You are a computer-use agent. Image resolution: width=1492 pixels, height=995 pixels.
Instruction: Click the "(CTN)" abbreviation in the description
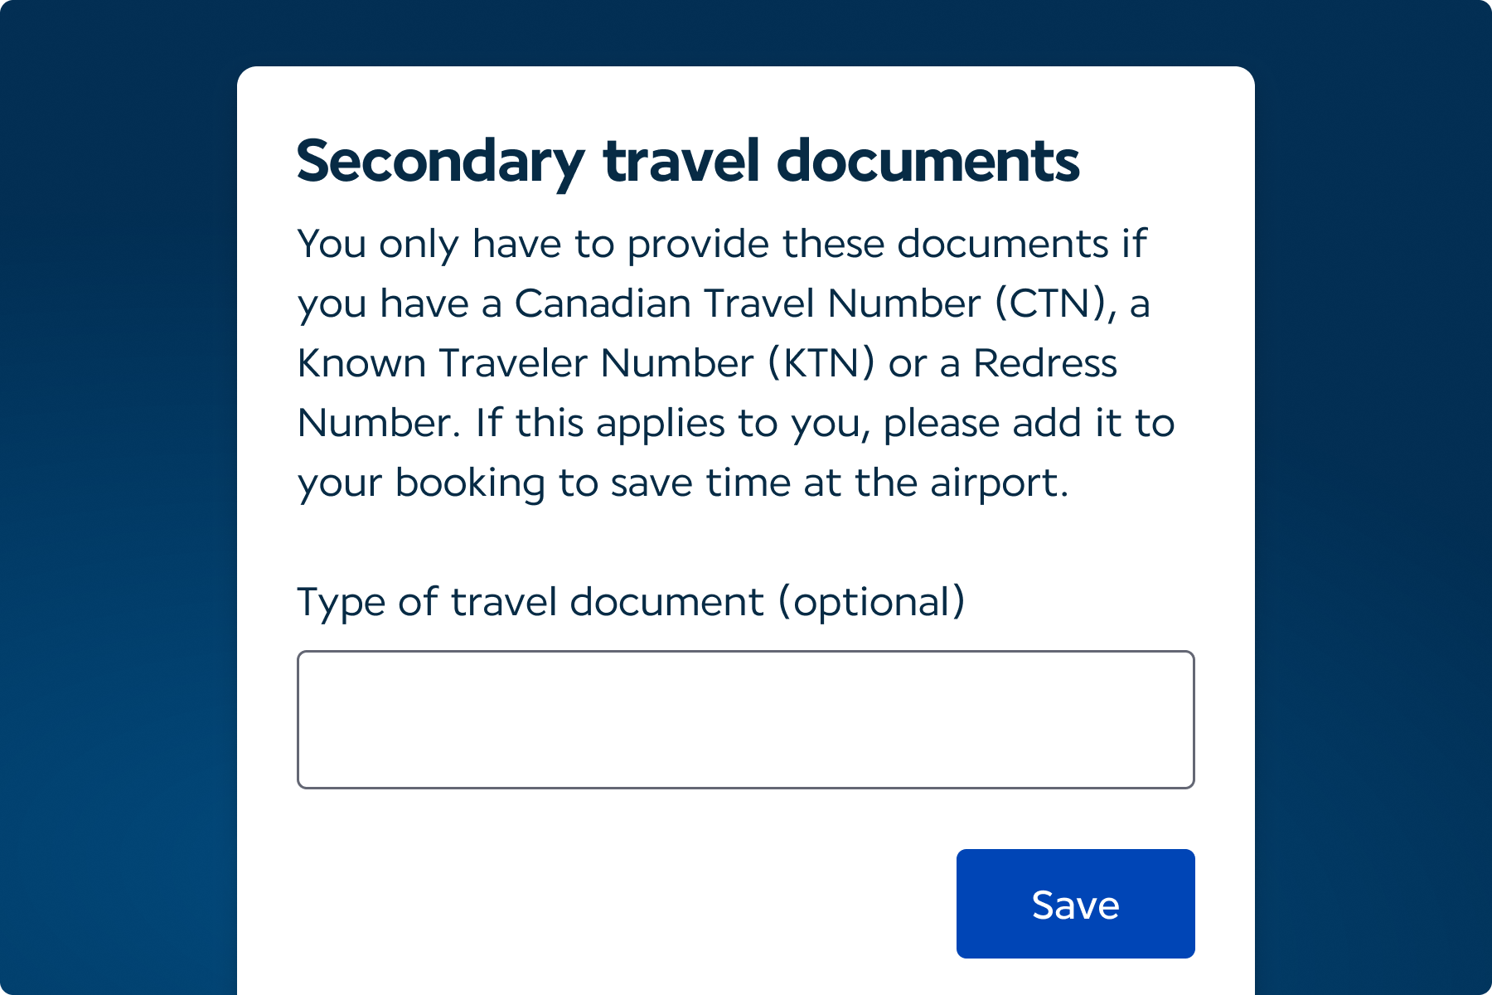(1049, 303)
